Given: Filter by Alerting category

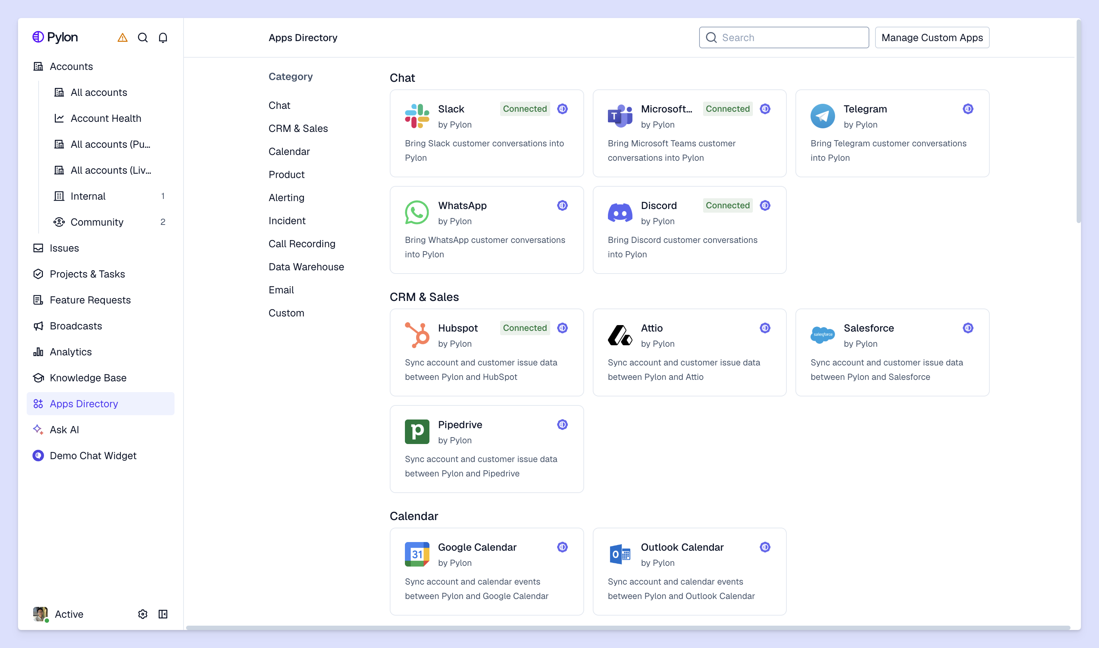Looking at the screenshot, I should pos(287,198).
